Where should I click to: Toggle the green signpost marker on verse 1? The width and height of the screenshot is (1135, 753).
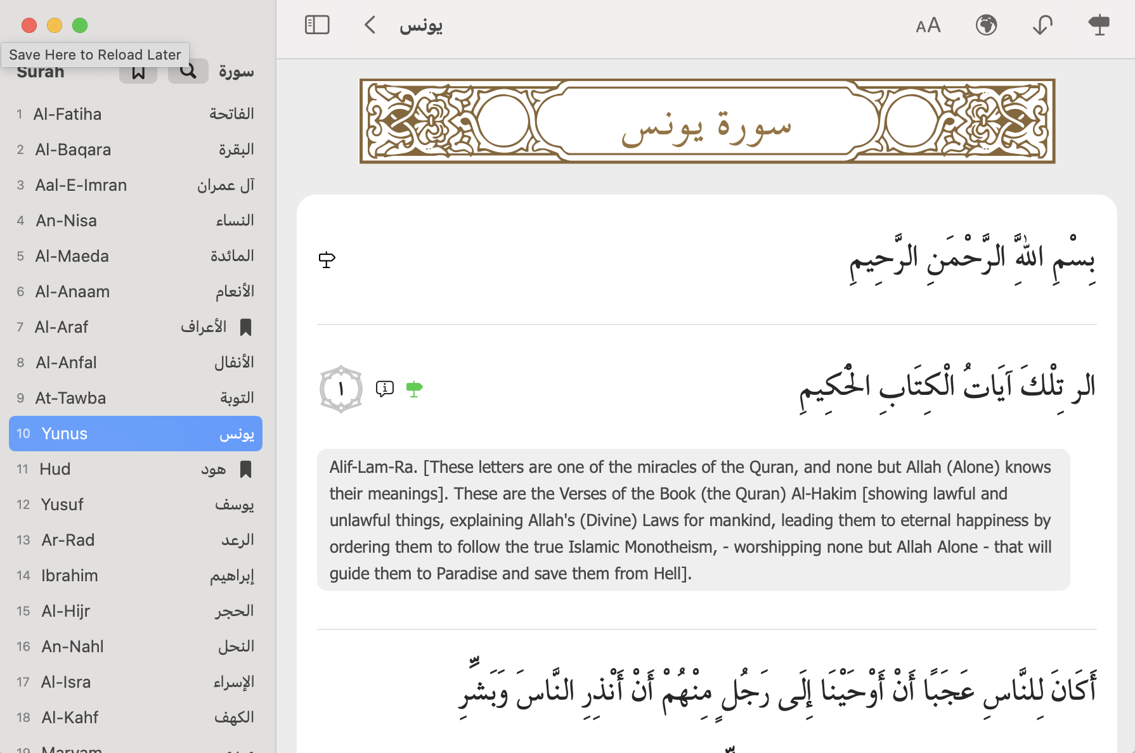coord(415,389)
